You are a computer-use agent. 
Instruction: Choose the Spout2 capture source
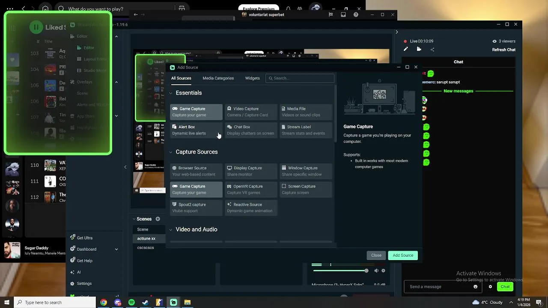[x=196, y=207]
